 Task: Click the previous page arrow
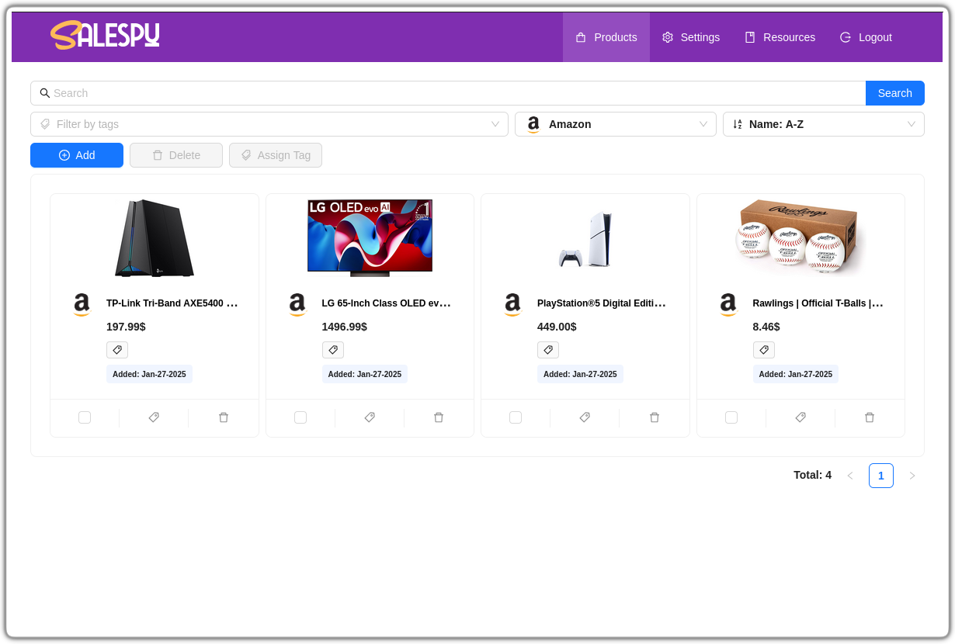pyautogui.click(x=850, y=476)
